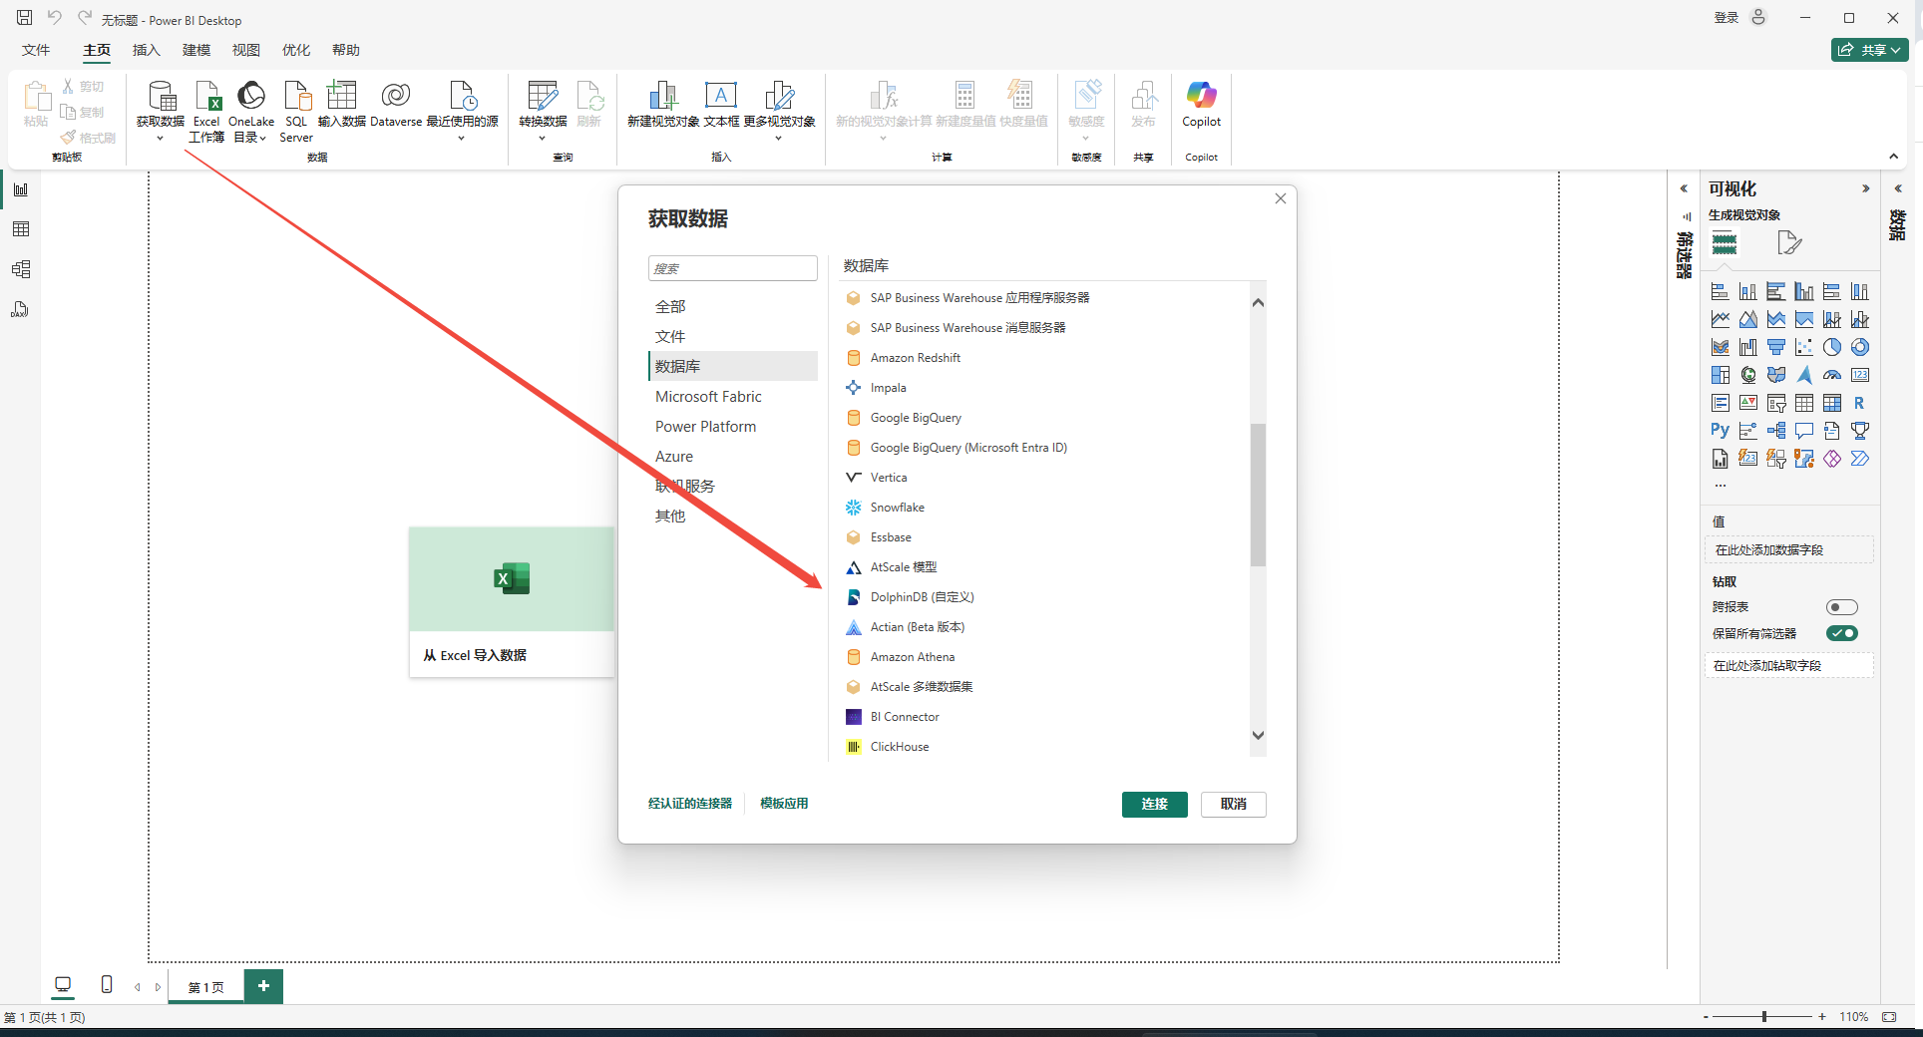
Task: Expand the recent sources dropdown
Action: [x=462, y=139]
